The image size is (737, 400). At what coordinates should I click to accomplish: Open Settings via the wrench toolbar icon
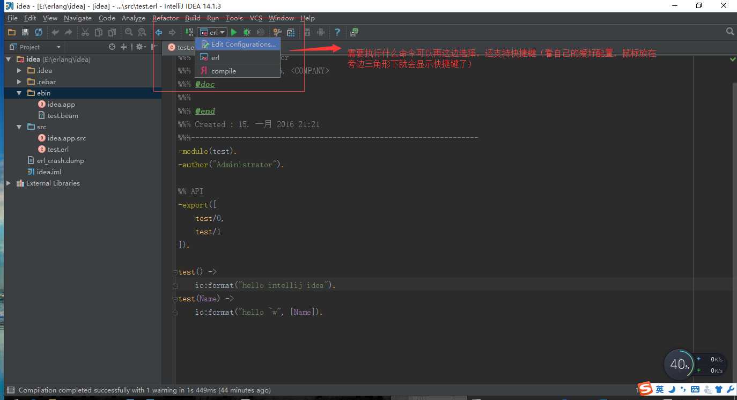[277, 33]
